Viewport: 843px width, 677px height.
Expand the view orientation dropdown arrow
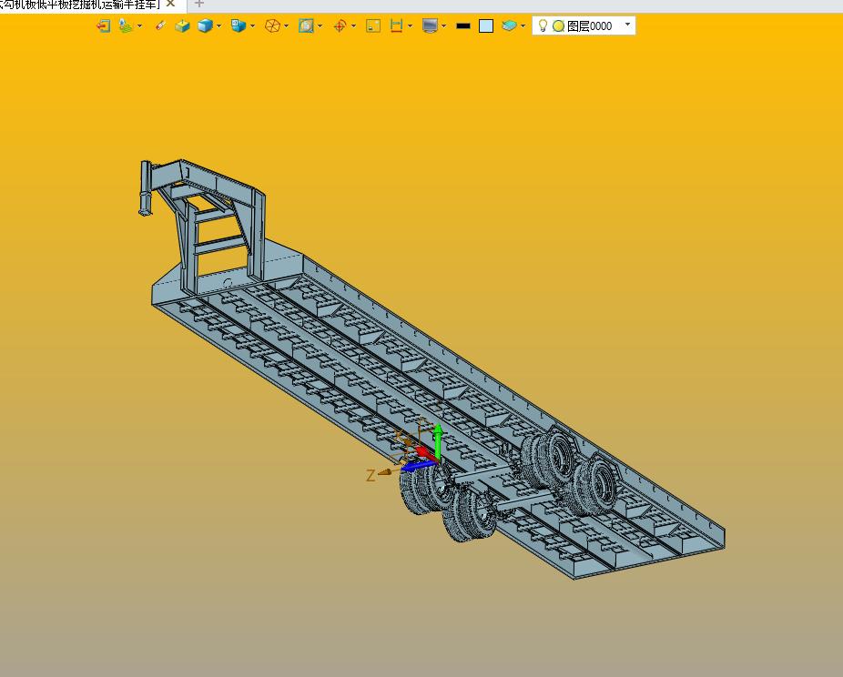[x=253, y=25]
